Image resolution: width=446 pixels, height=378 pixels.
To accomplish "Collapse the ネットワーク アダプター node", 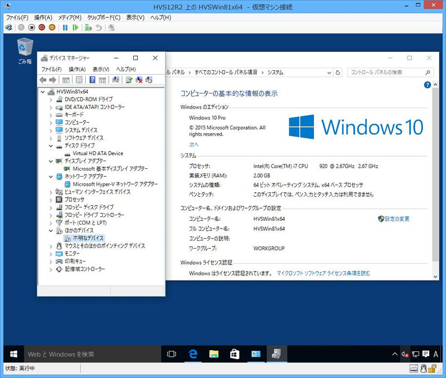I will click(51, 177).
